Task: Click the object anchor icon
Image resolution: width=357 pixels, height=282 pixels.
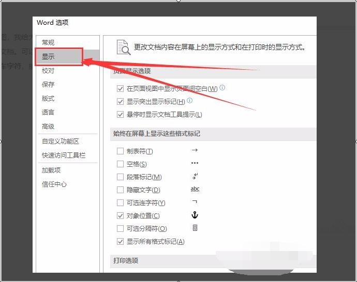Action: pos(195,215)
